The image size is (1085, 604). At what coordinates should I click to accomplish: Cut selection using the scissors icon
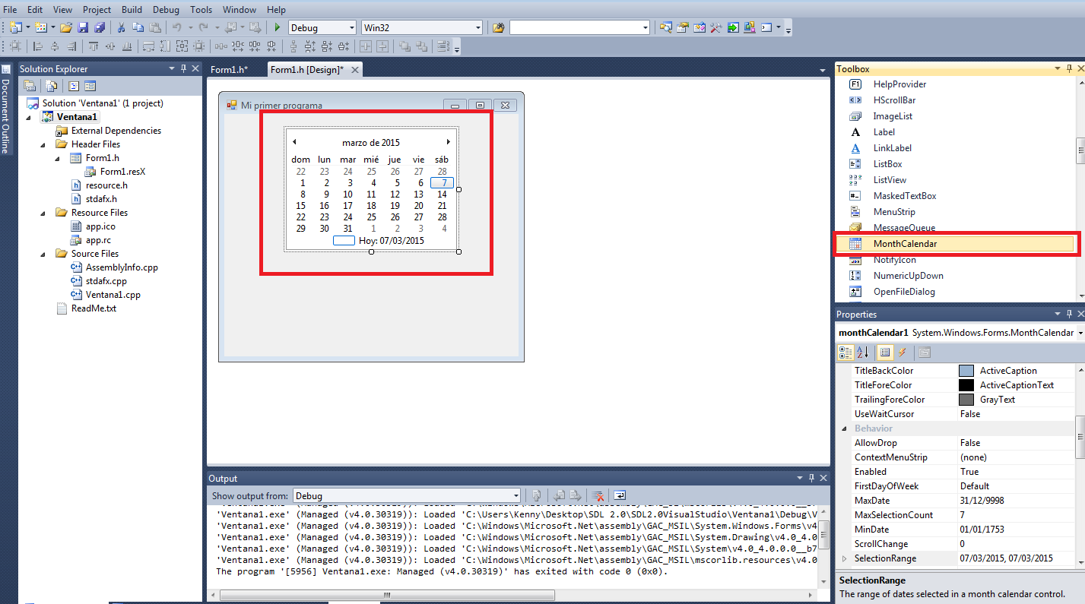click(121, 27)
